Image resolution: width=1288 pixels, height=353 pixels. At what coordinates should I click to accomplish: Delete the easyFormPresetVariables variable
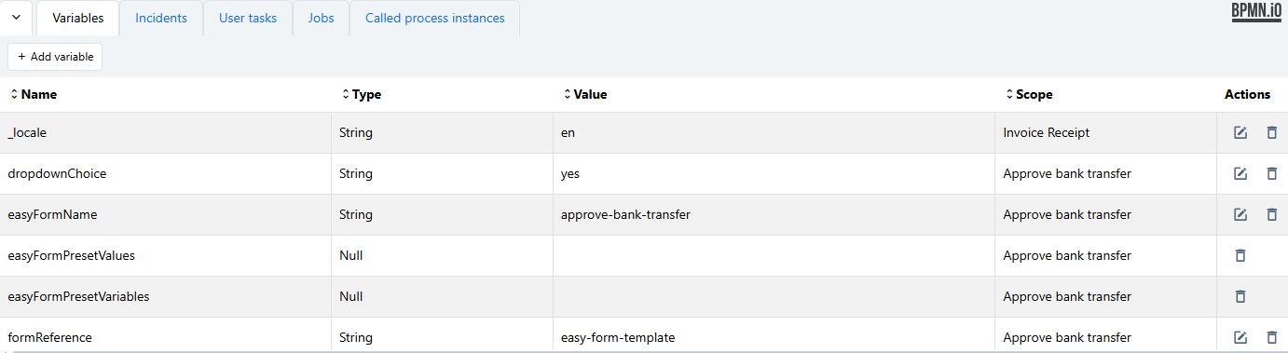[x=1240, y=297]
